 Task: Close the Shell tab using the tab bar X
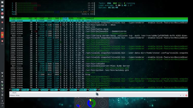pos(187,93)
